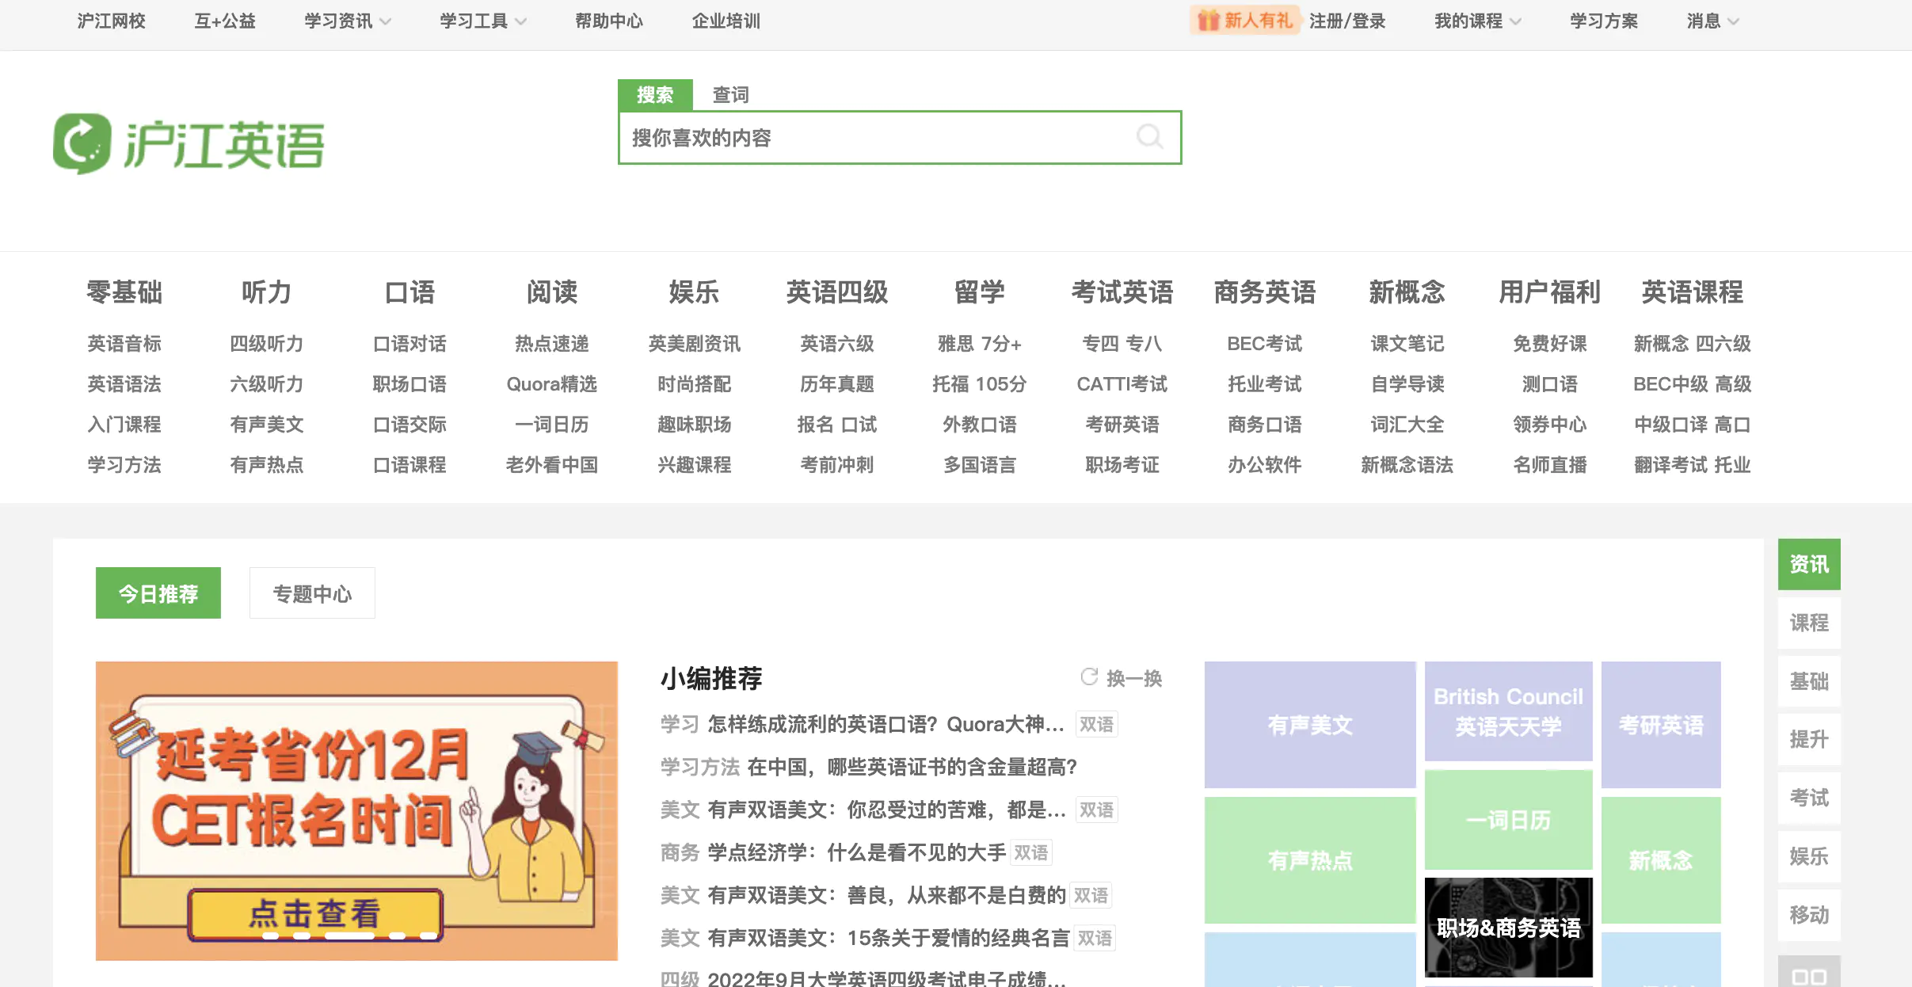This screenshot has height=987, width=1912.
Task: Open the British Council 英语天天学 tile
Action: tap(1508, 711)
